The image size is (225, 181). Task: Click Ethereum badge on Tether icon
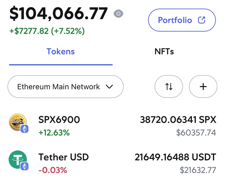coord(24,166)
